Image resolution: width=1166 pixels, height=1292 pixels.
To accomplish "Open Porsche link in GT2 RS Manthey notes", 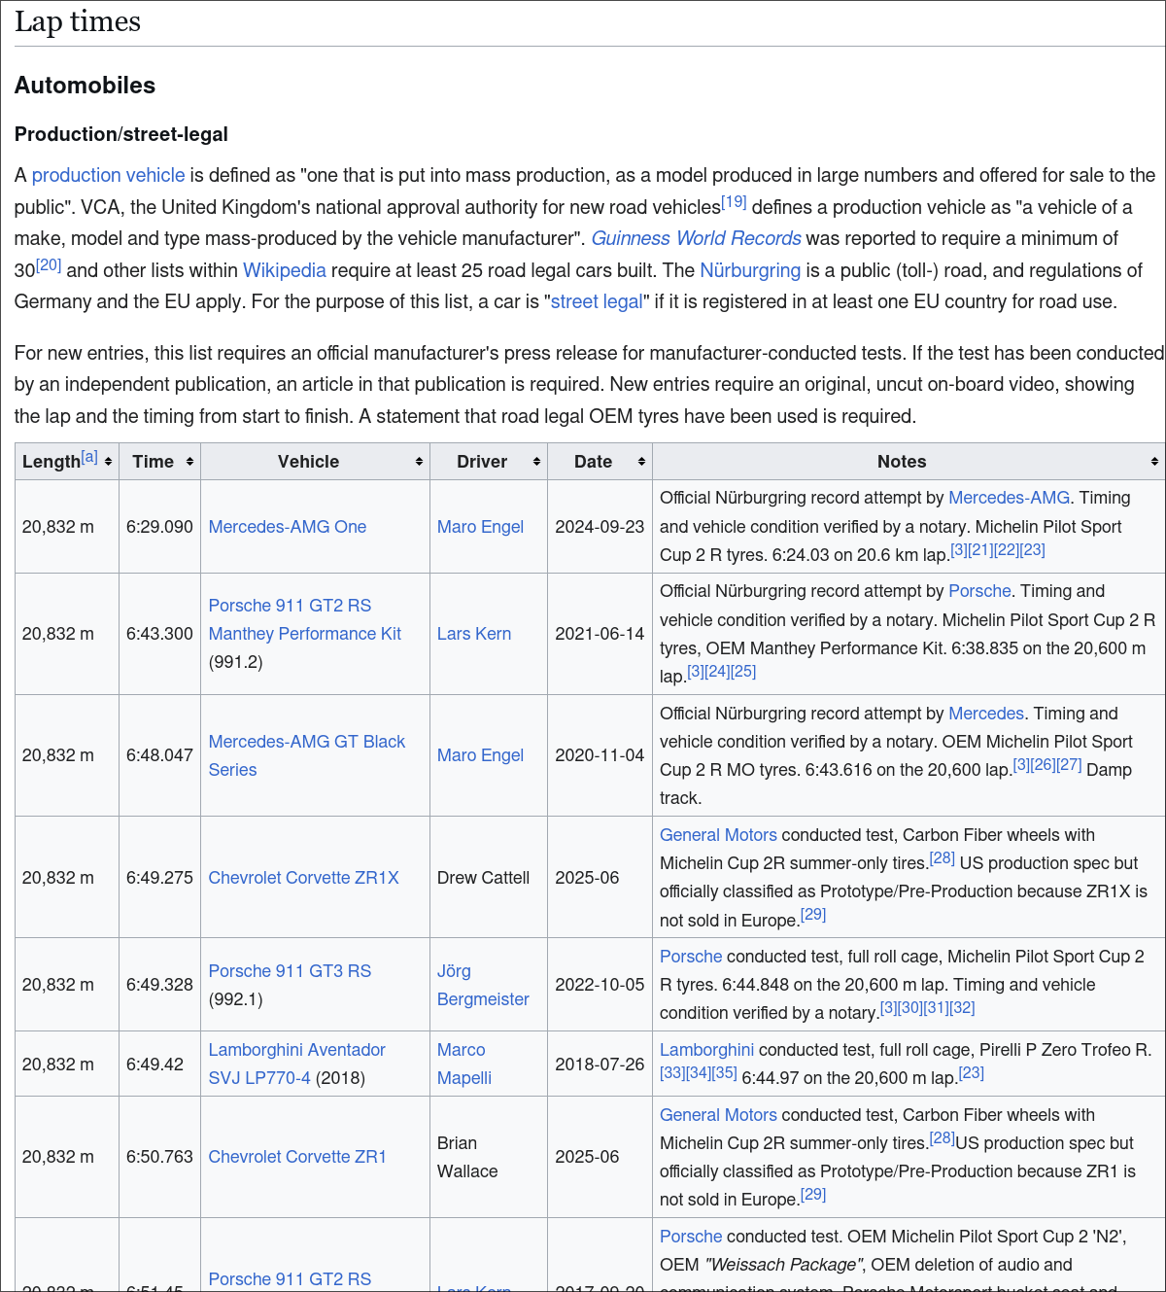I will [x=979, y=591].
